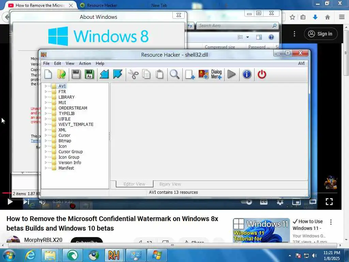The height and width of the screenshot is (262, 349).
Task: Click the blue down-right arrow export icon
Action: (118, 74)
